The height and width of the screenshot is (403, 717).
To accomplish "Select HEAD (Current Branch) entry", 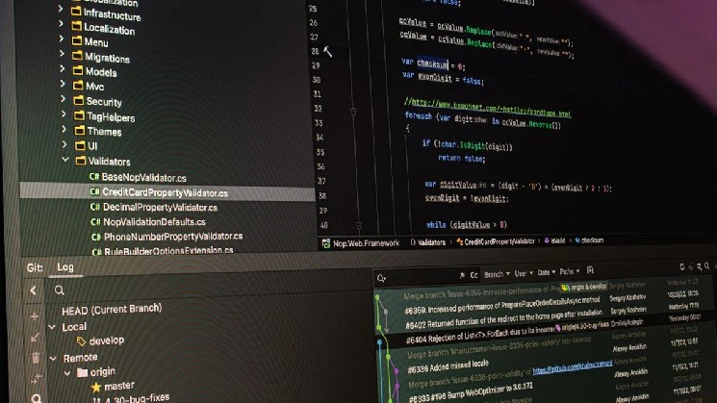I will point(112,310).
